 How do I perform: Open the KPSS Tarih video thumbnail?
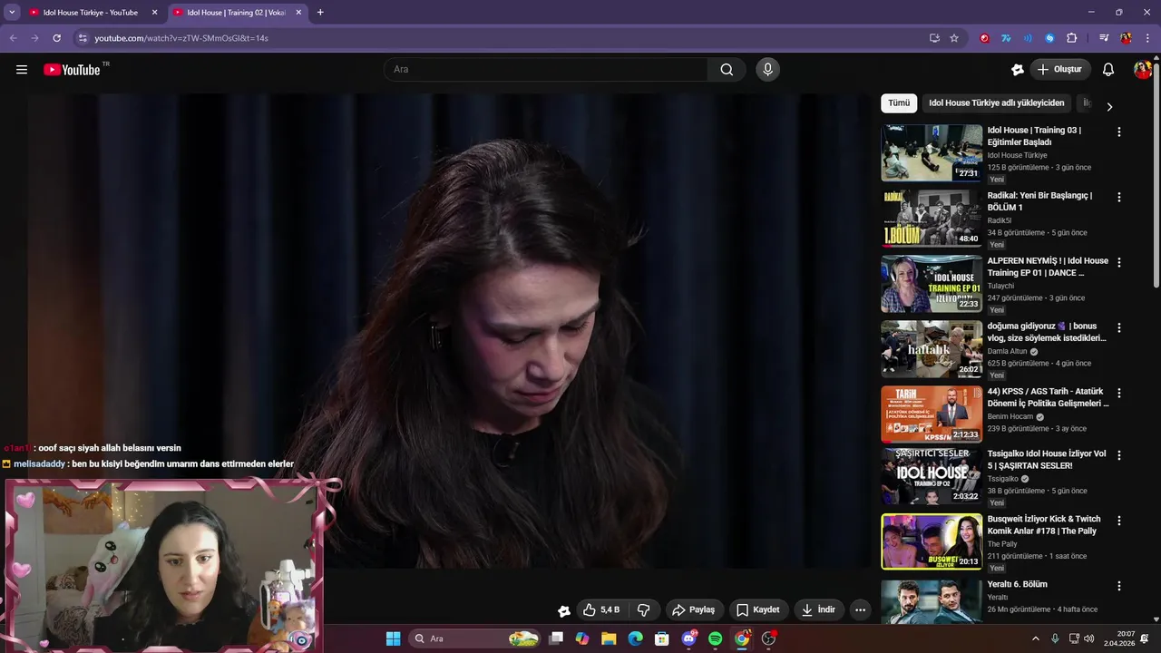[x=932, y=414]
